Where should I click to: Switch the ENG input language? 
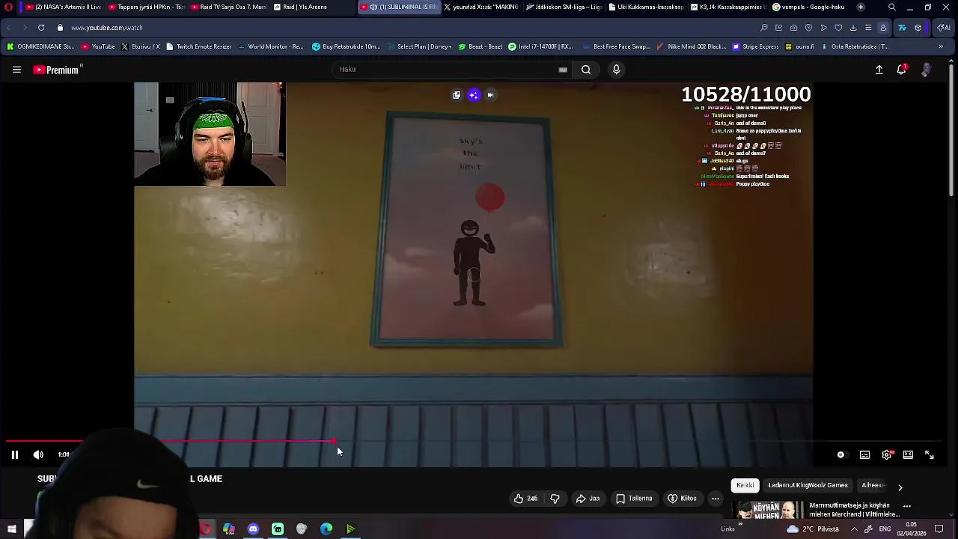[885, 529]
